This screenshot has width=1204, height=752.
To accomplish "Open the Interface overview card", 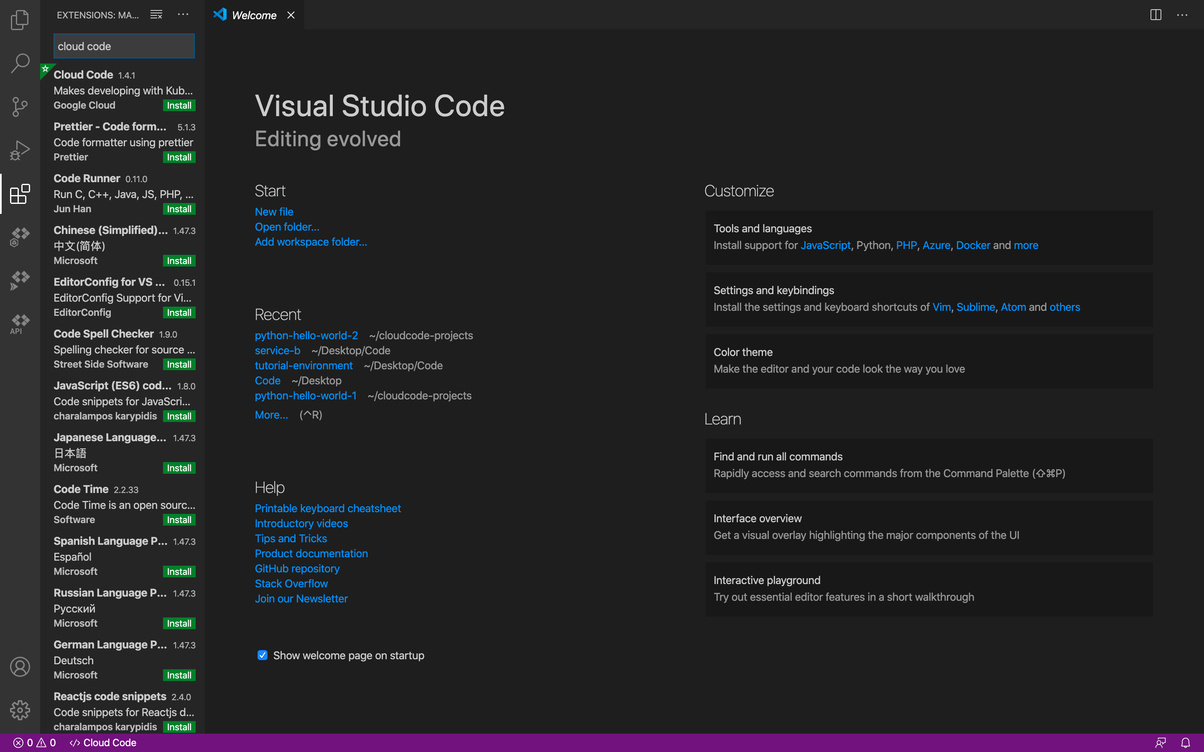I will click(929, 527).
